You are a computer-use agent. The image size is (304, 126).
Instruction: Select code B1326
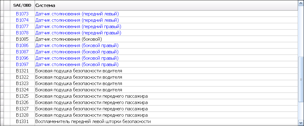click(x=22, y=102)
